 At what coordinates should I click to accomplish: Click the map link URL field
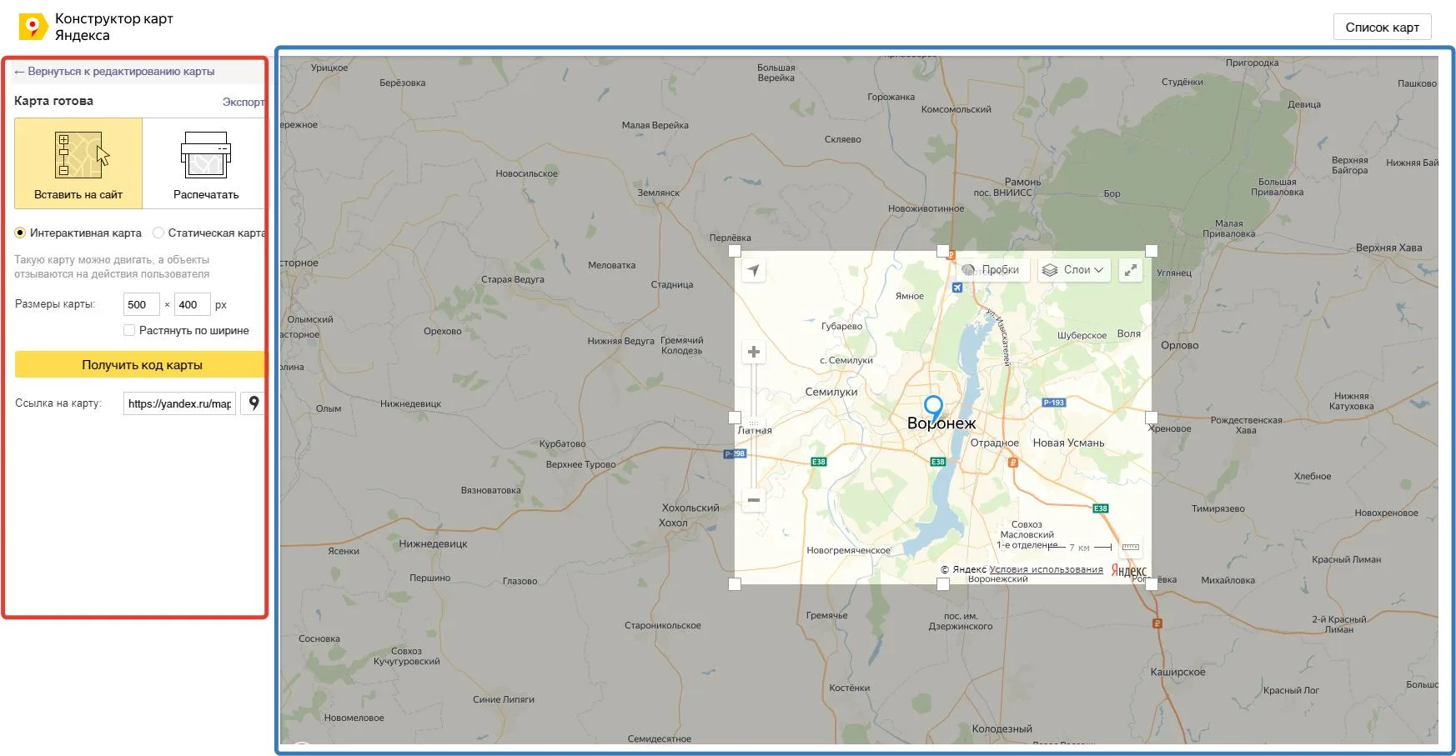(x=179, y=403)
